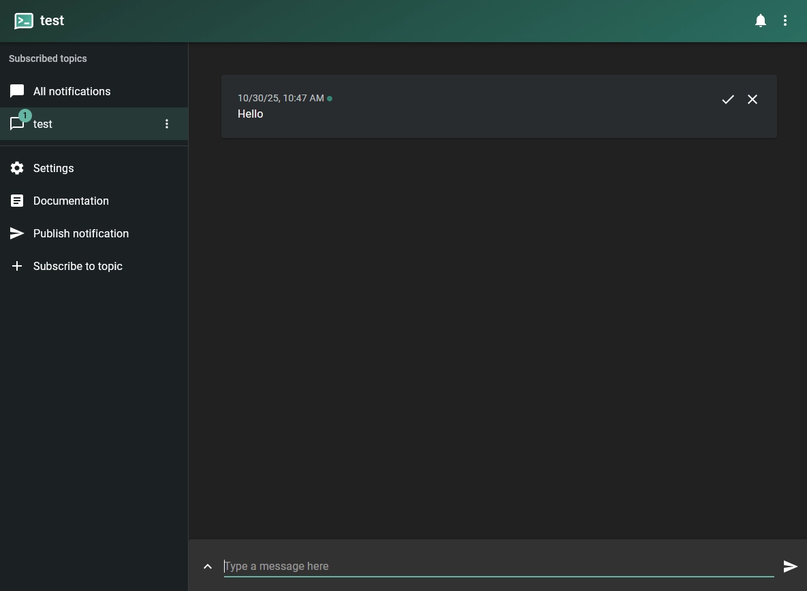
Task: Click the Publish notification paper plane icon
Action: tap(17, 233)
